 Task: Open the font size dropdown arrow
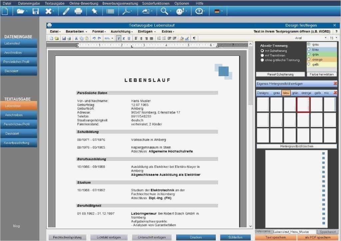point(336,38)
